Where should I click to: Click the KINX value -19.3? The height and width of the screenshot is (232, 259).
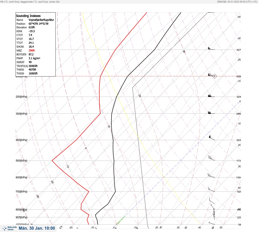point(32,31)
